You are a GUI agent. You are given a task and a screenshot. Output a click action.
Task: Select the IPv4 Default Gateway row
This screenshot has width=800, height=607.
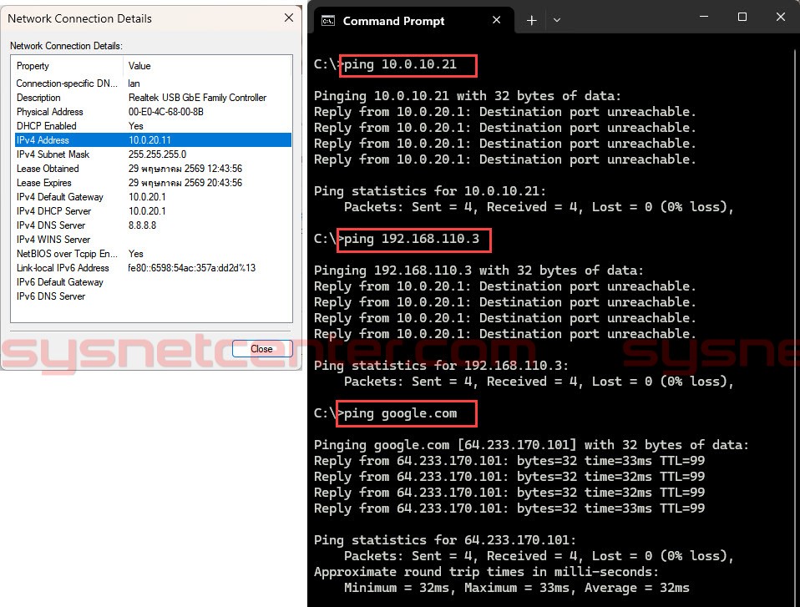153,197
